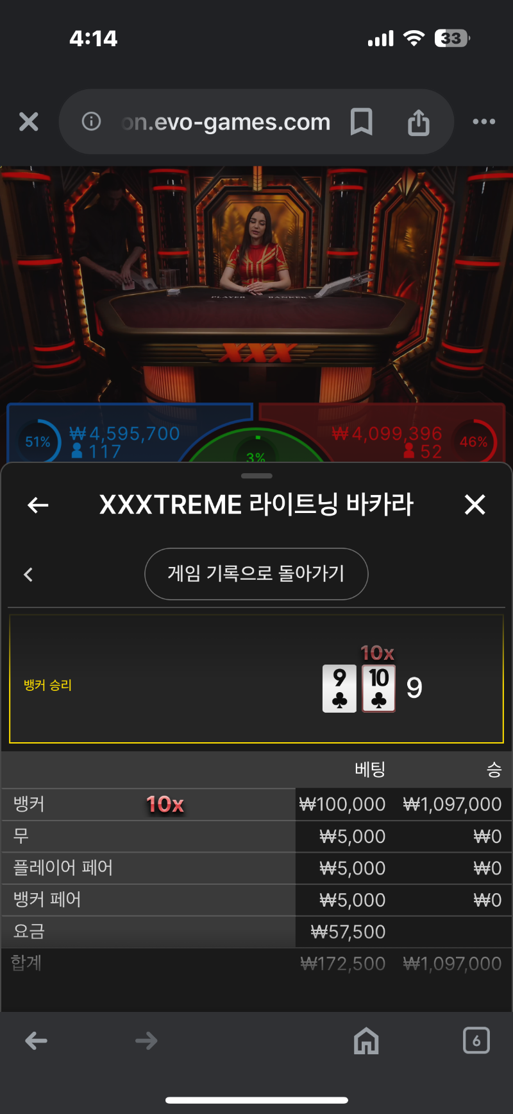Open the tab switcher showing 6 tabs
Image resolution: width=513 pixels, height=1114 pixels.
click(x=476, y=1040)
